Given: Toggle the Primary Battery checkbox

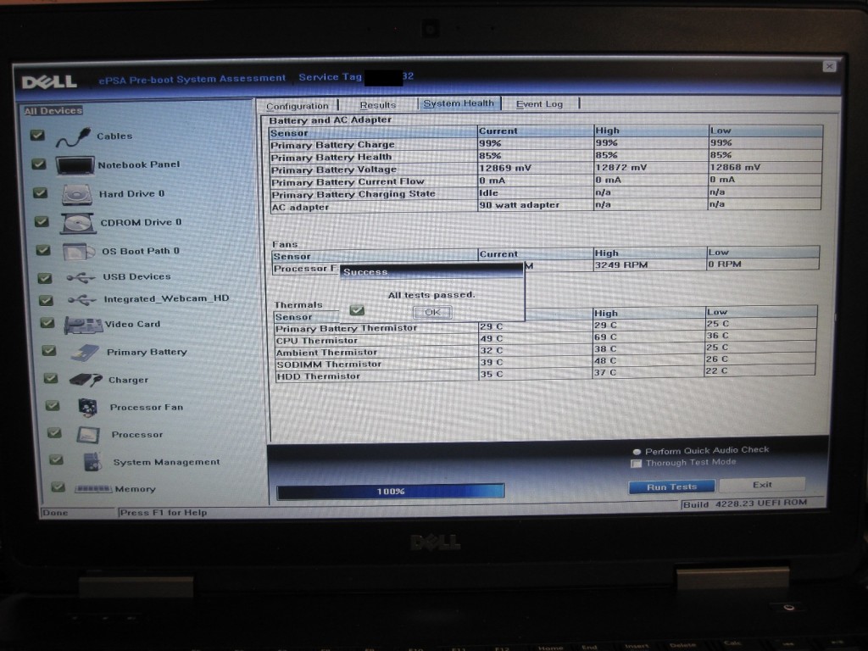Looking at the screenshot, I should pos(49,351).
